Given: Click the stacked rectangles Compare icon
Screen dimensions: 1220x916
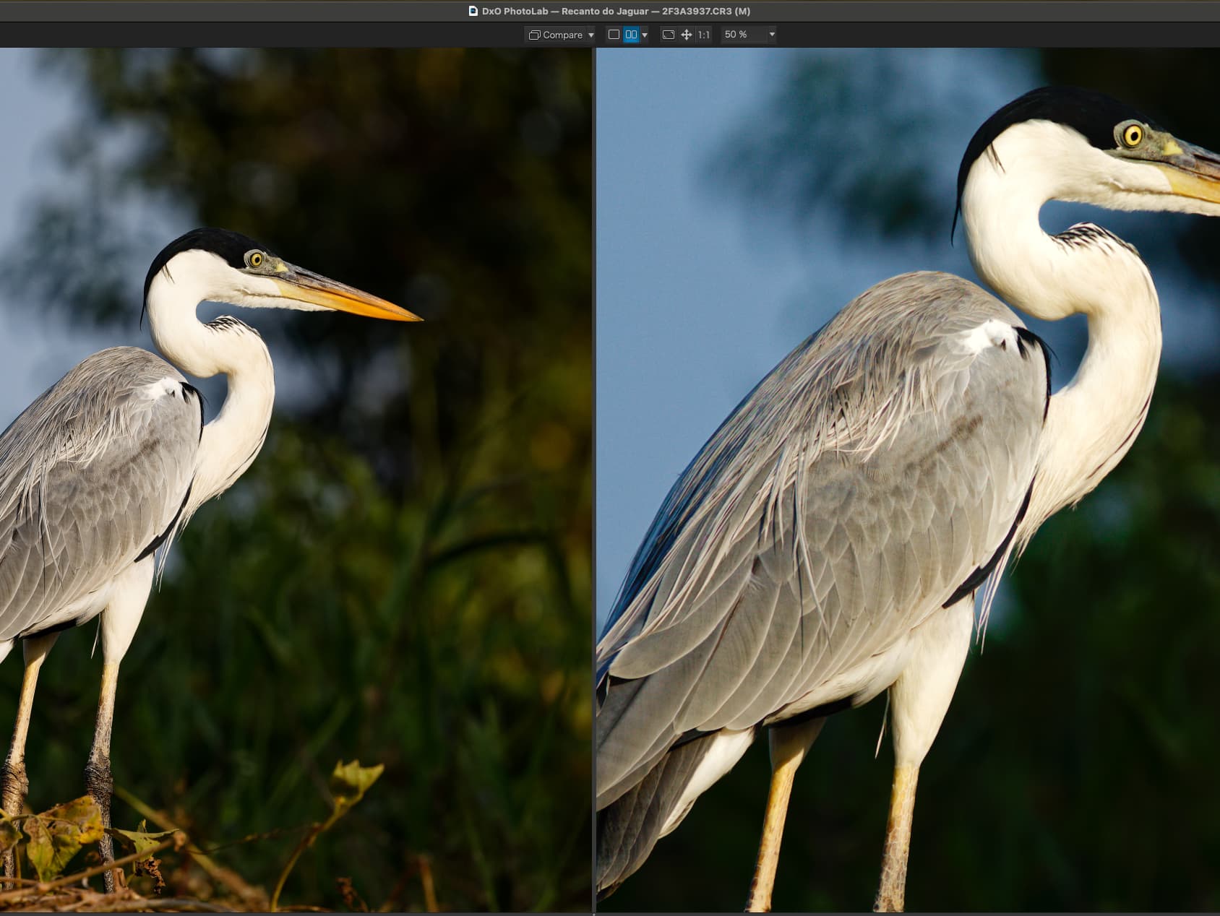Looking at the screenshot, I should click(x=535, y=35).
